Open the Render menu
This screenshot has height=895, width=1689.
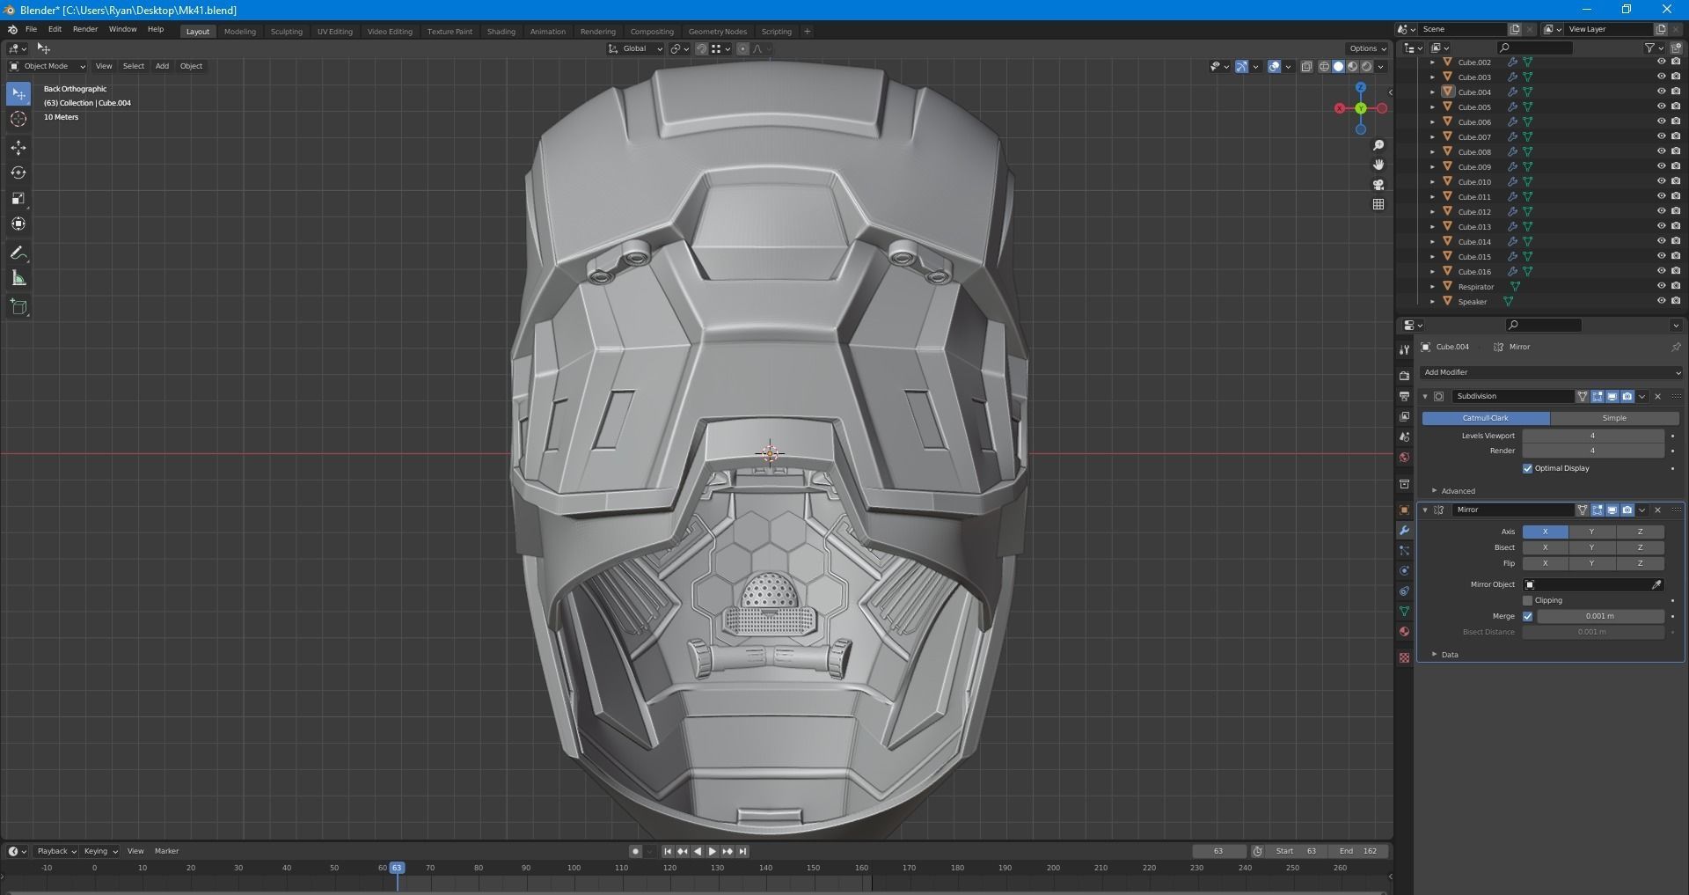tap(85, 29)
